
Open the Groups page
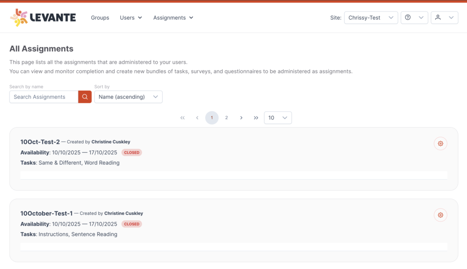click(100, 18)
